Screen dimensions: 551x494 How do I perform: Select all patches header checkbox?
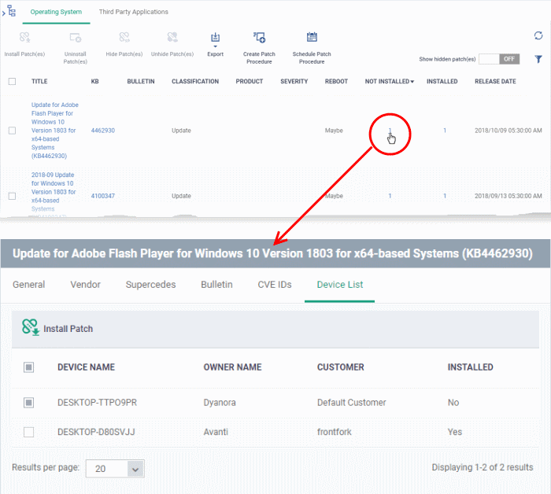12,82
